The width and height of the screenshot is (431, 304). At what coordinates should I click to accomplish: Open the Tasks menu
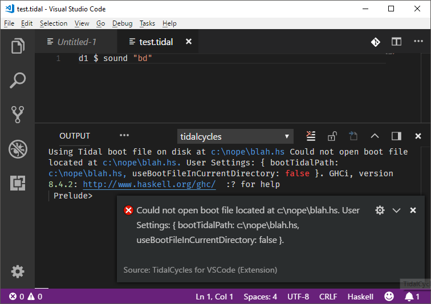(147, 23)
